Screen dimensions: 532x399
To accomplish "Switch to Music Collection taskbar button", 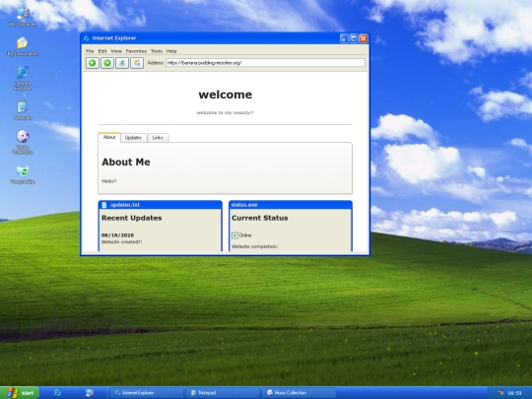I will coord(299,393).
